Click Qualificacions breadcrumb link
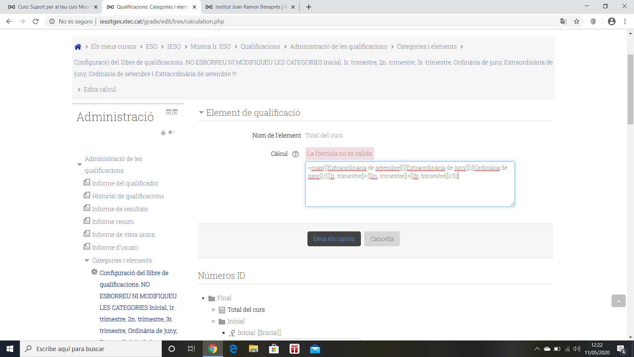Screen dimensions: 634x357 [260, 47]
